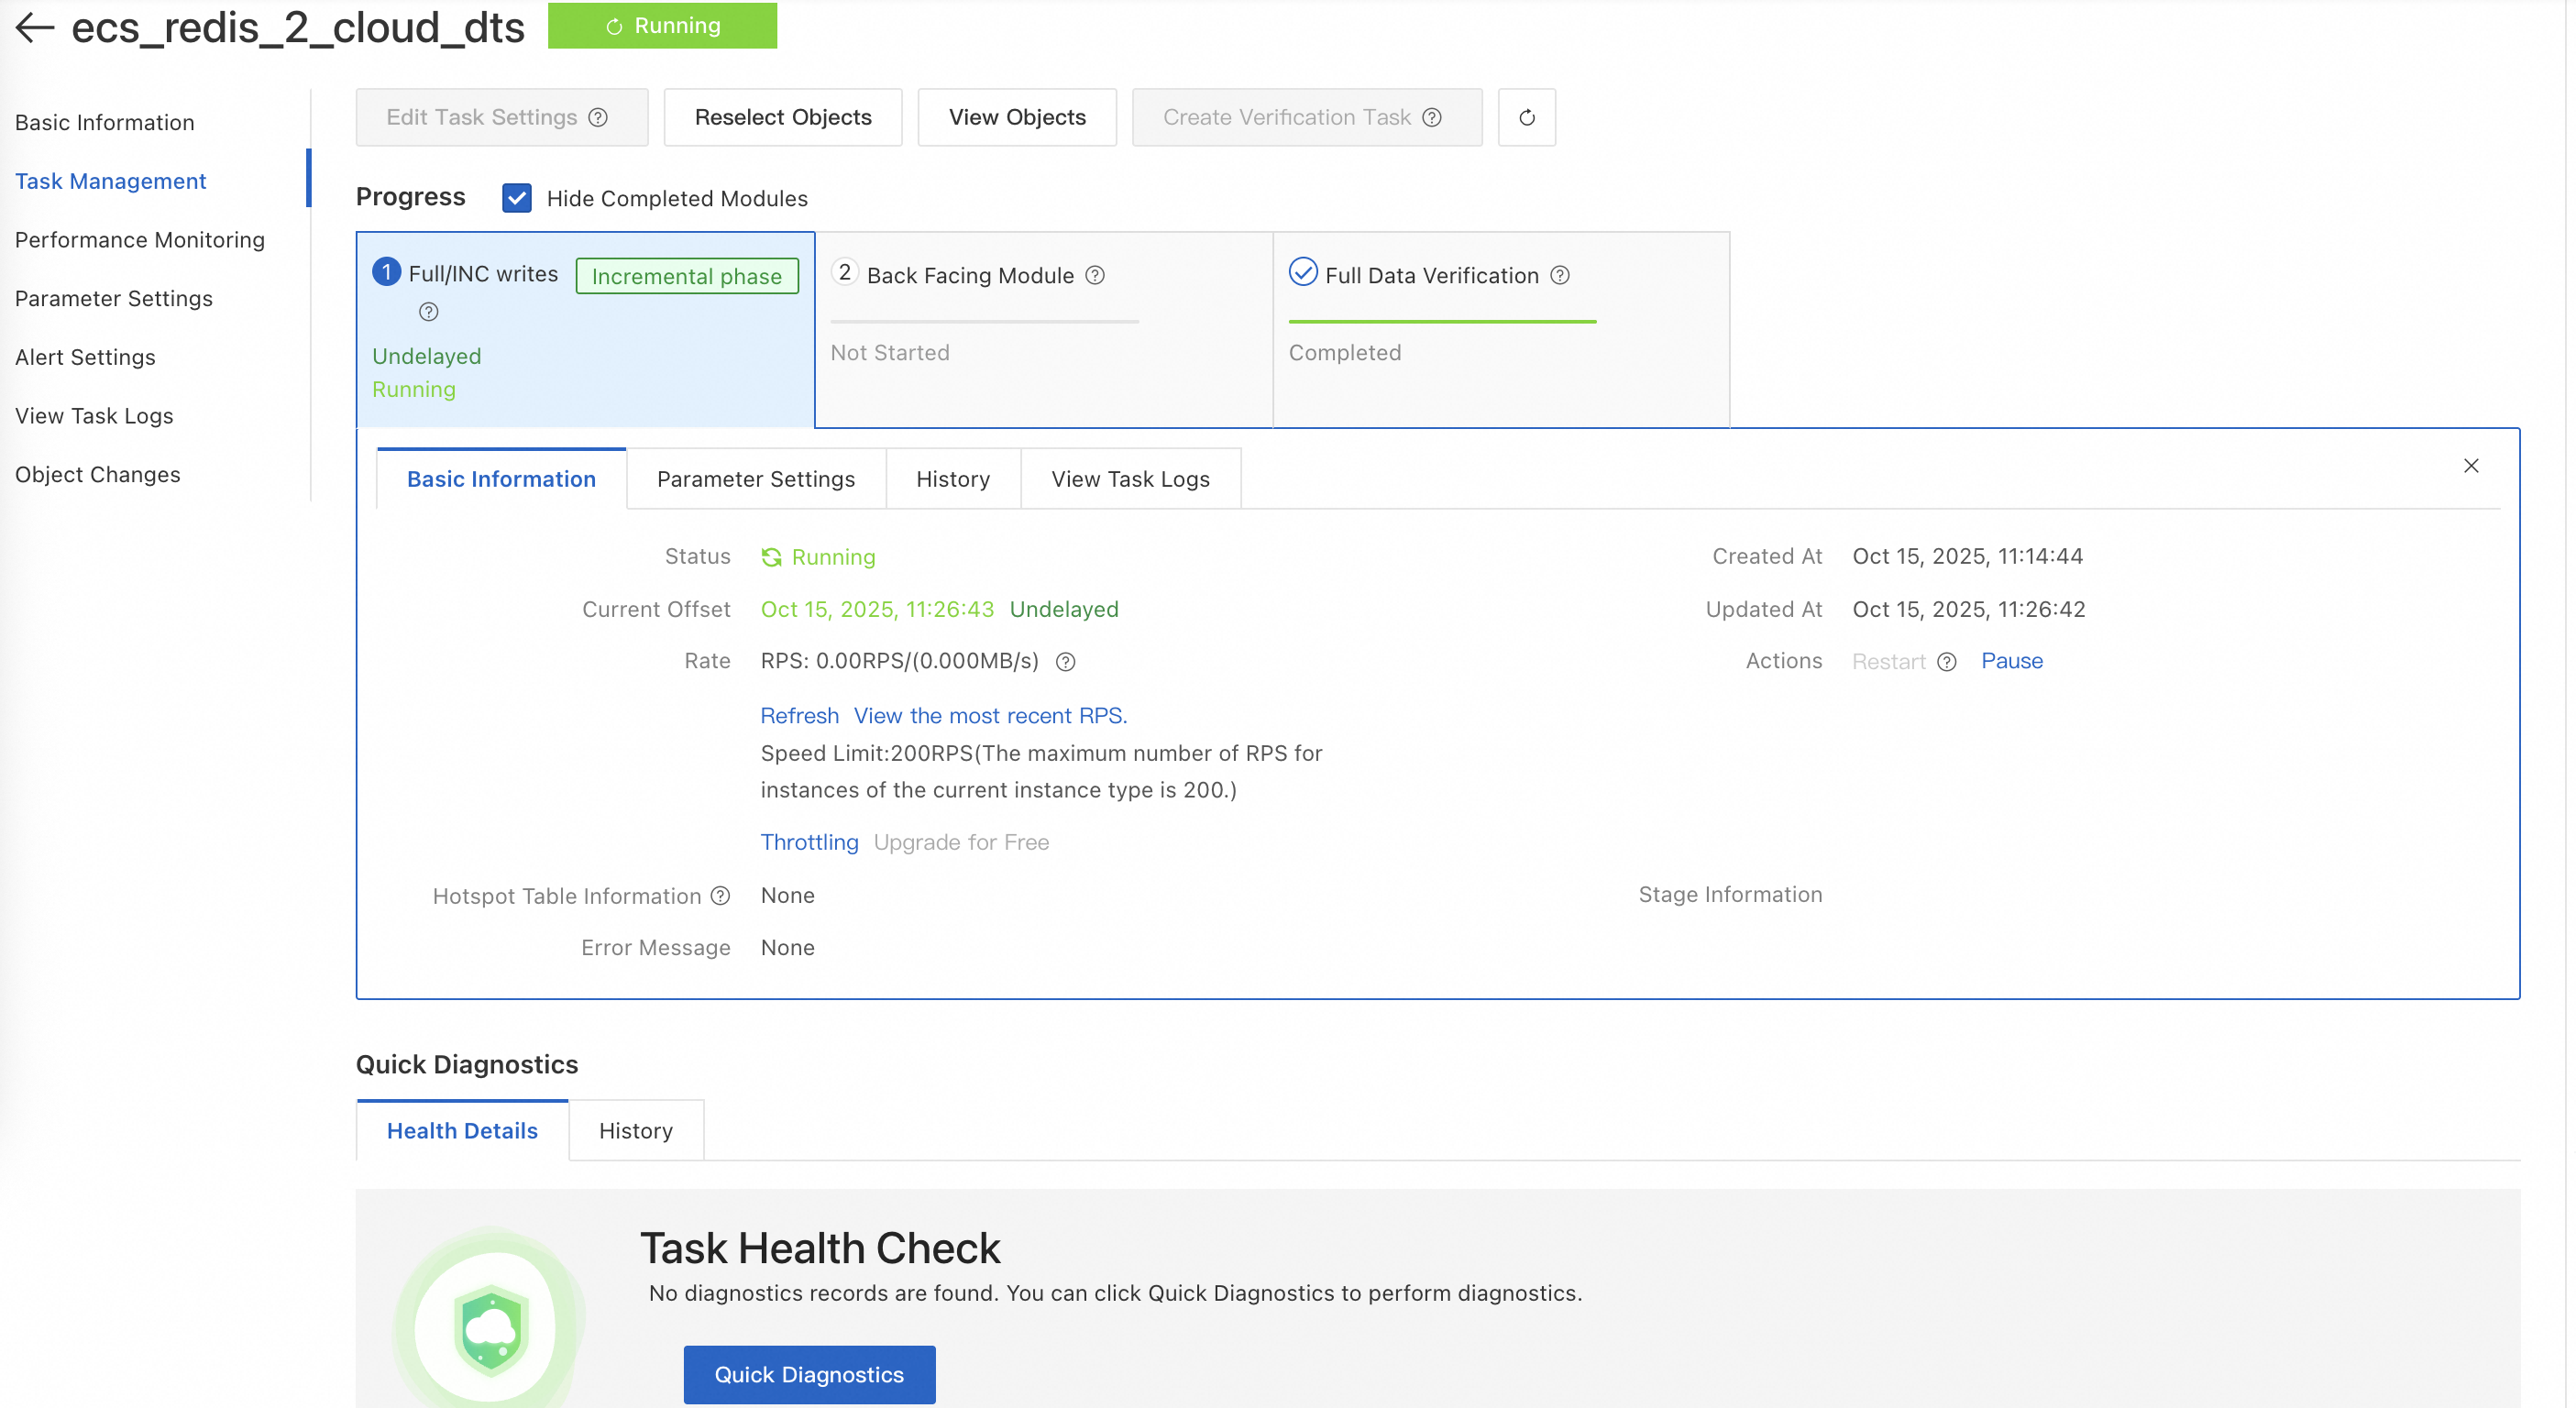The image size is (2576, 1408).
Task: Click help icon next to Full Data Verification
Action: click(x=1560, y=276)
